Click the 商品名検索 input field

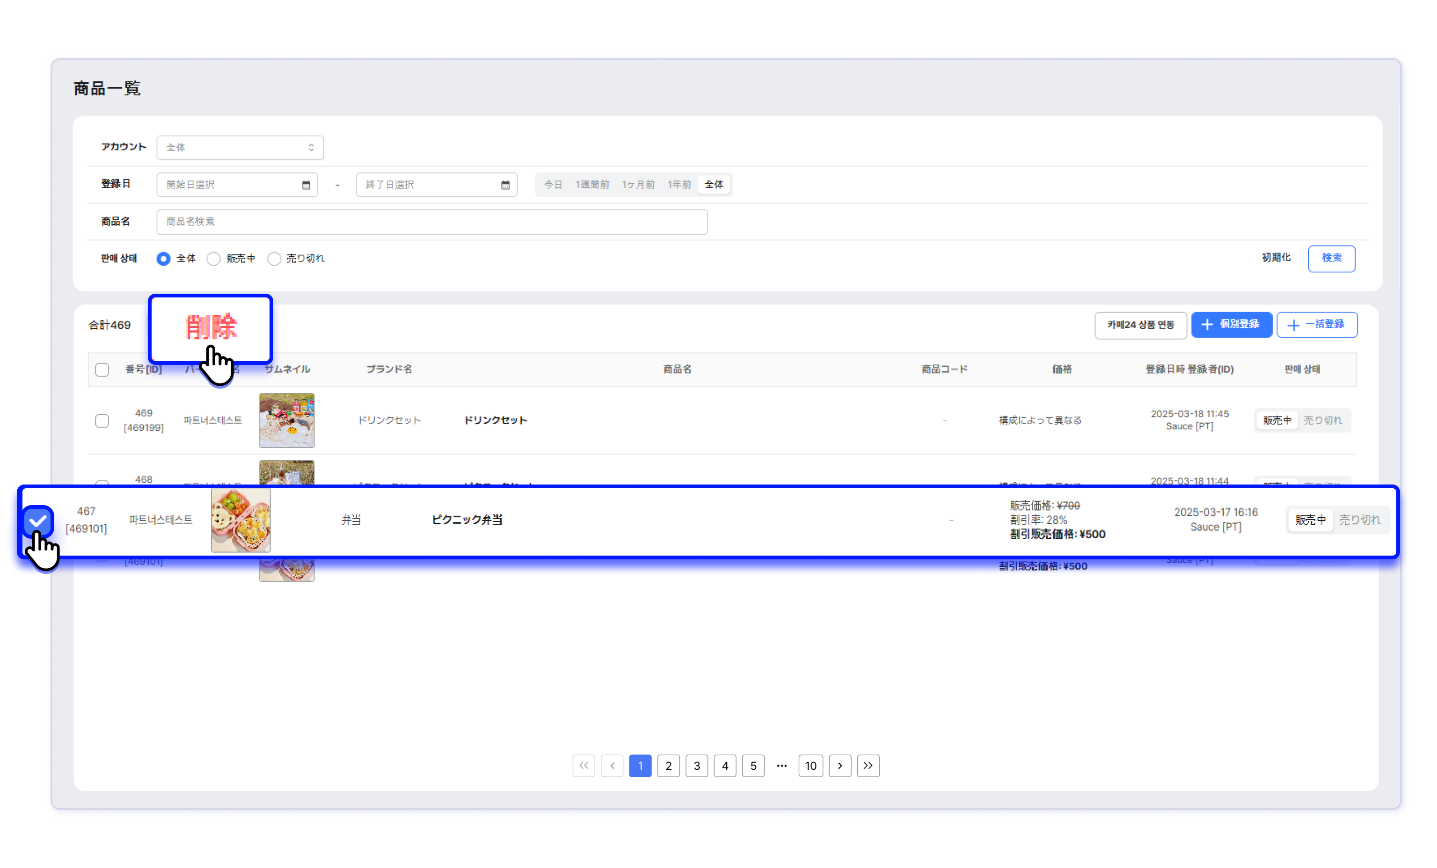431,222
